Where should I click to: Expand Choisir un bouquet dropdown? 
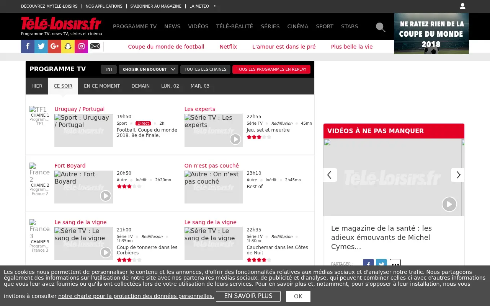[149, 69]
